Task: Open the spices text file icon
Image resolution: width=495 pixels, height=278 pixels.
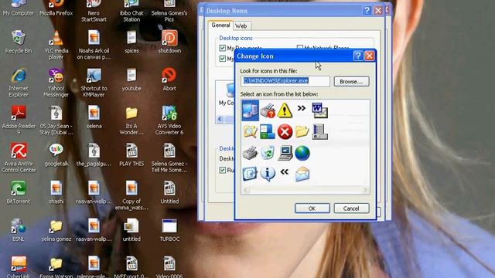Action: click(131, 42)
